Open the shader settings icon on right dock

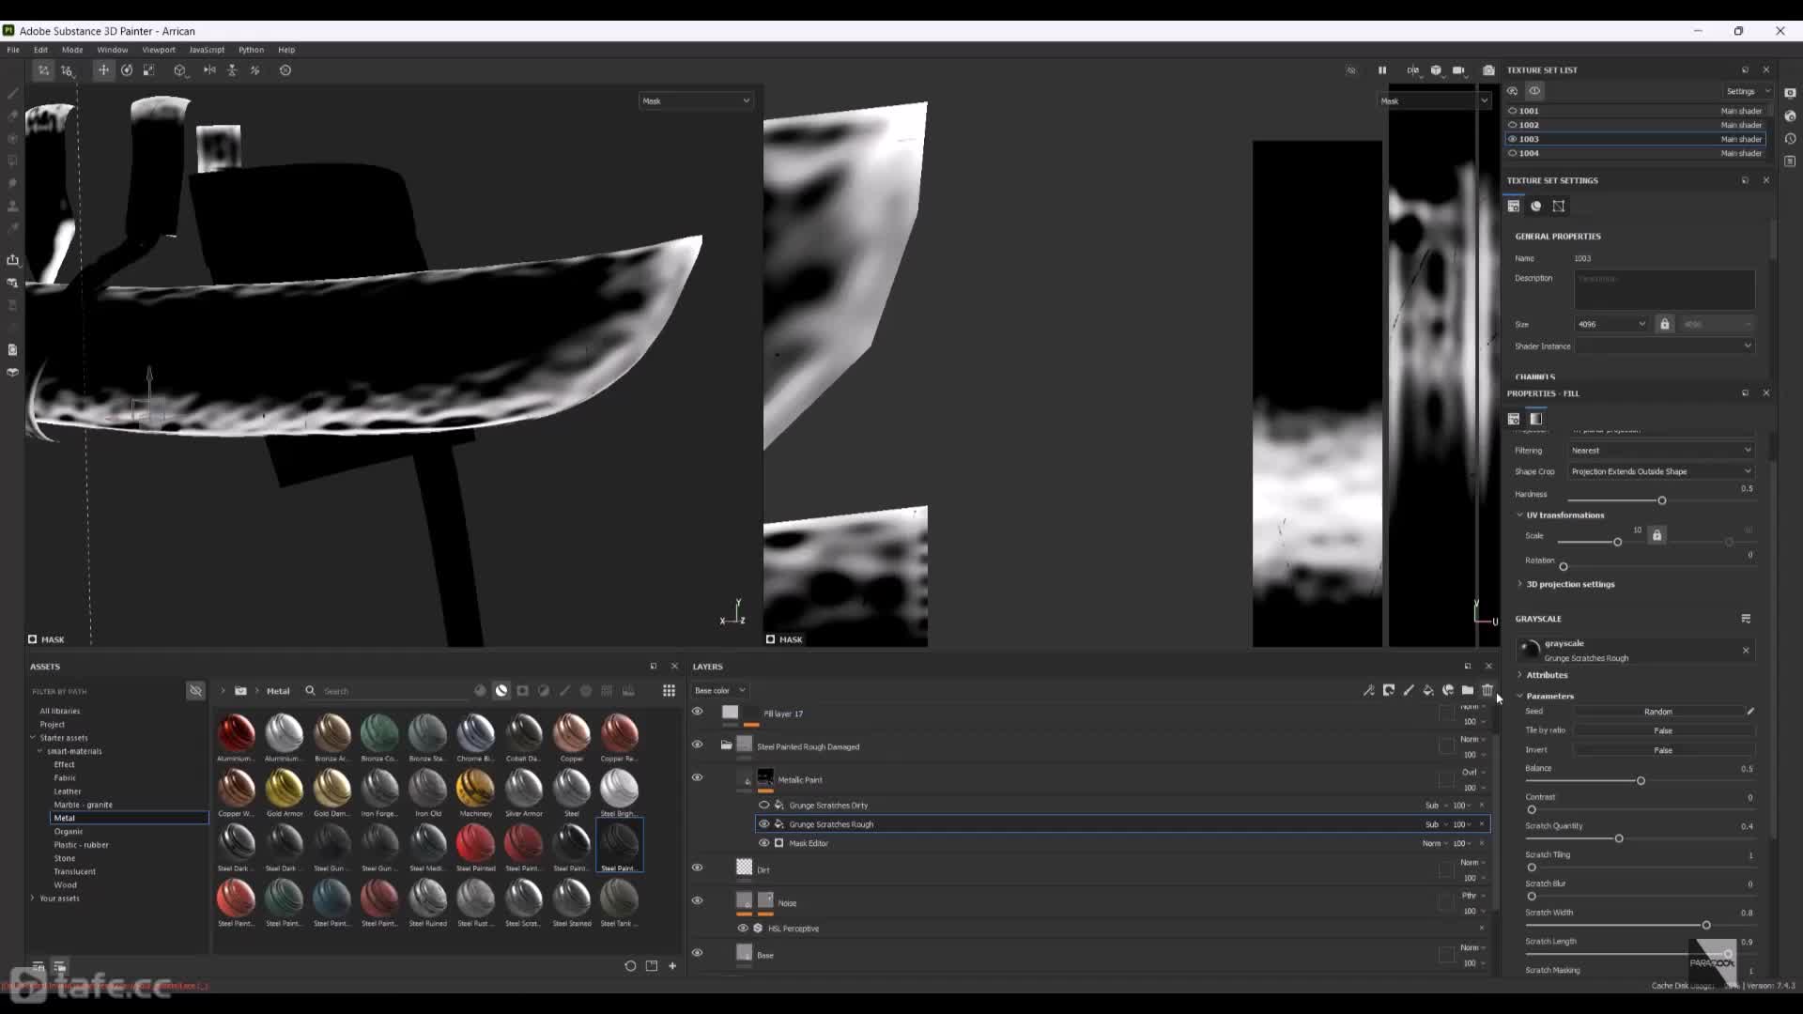point(1791,116)
